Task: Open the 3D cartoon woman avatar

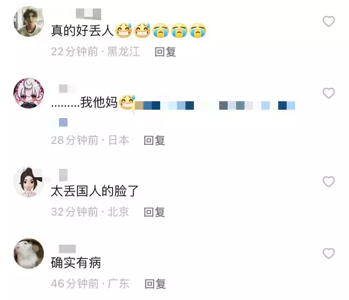Action: coord(29,181)
